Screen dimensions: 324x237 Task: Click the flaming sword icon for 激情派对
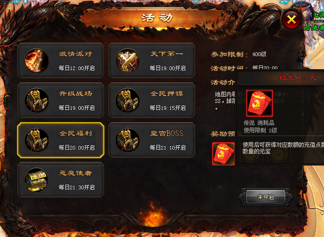tap(36, 61)
